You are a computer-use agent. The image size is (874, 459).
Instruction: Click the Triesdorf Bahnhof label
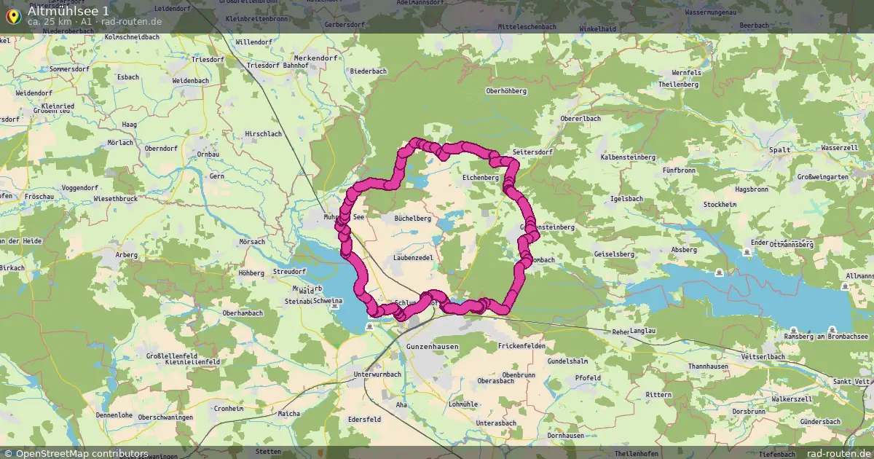coord(277,66)
